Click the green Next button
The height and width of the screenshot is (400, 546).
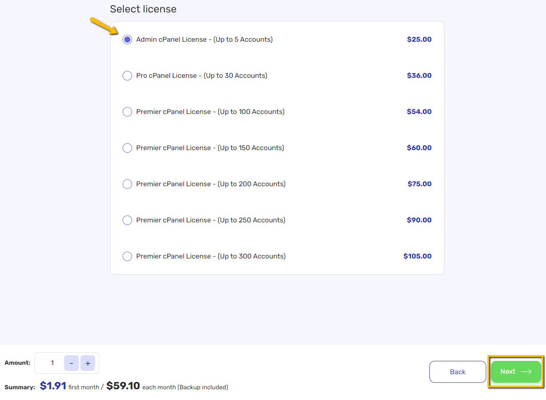tap(516, 372)
